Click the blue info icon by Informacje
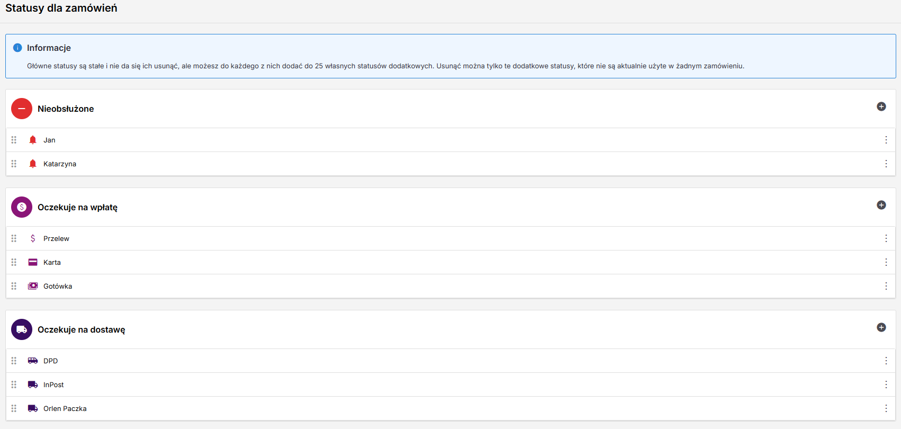Image resolution: width=901 pixels, height=429 pixels. pos(17,48)
